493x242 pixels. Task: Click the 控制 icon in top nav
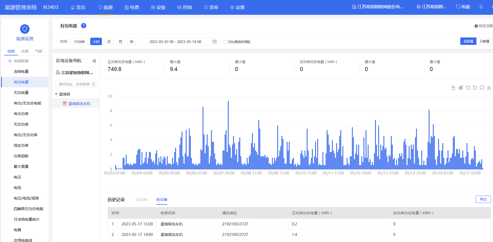click(x=179, y=7)
